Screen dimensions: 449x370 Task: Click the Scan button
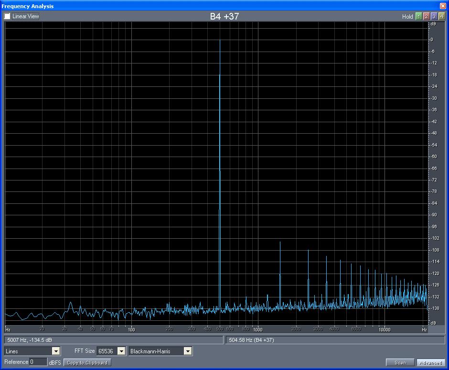(400, 362)
